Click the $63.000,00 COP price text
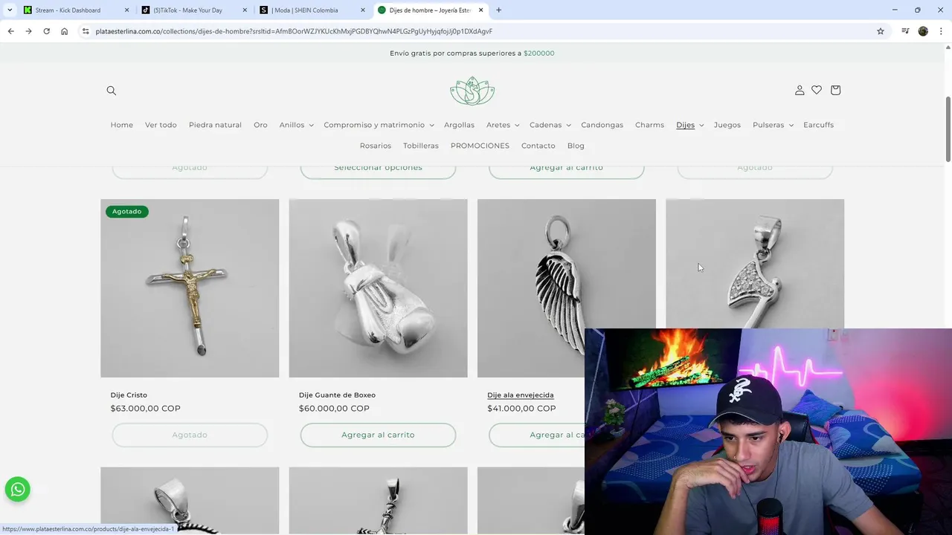The width and height of the screenshot is (952, 535). click(145, 409)
